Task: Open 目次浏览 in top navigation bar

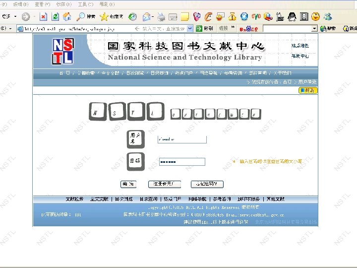Action: click(x=135, y=73)
